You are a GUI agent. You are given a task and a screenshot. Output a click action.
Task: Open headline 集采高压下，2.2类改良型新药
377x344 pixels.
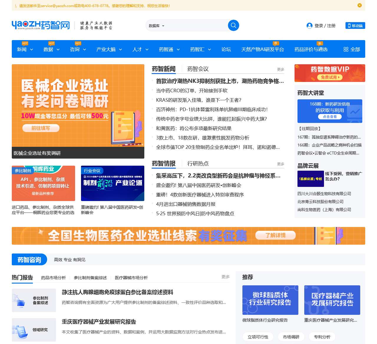tap(218, 176)
